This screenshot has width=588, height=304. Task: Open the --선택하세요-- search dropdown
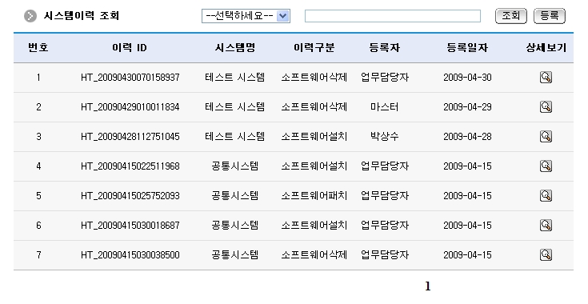coord(246,16)
